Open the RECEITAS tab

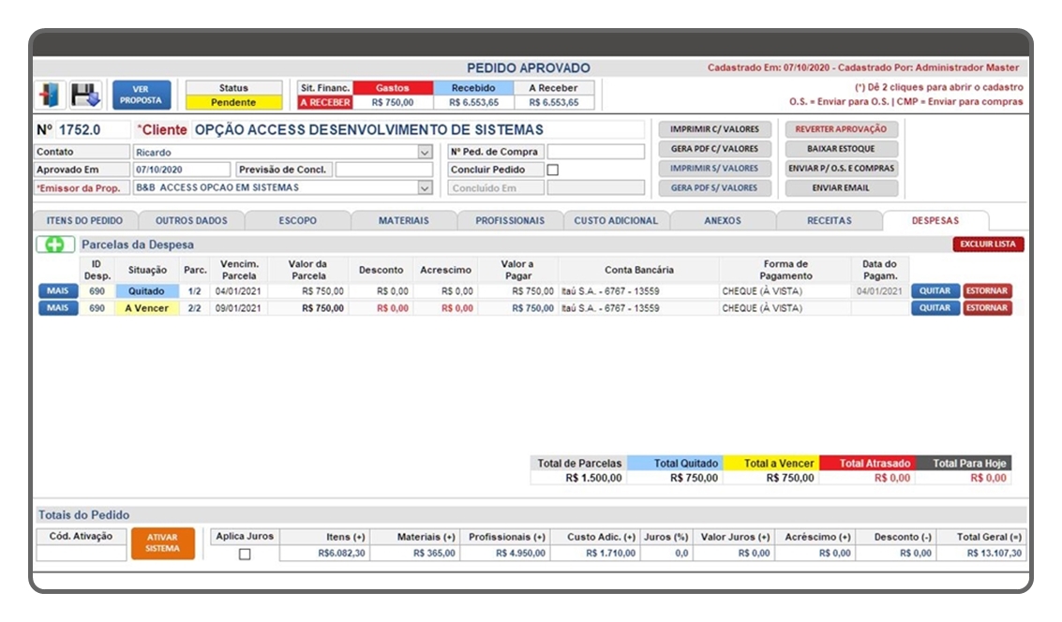pyautogui.click(x=829, y=221)
